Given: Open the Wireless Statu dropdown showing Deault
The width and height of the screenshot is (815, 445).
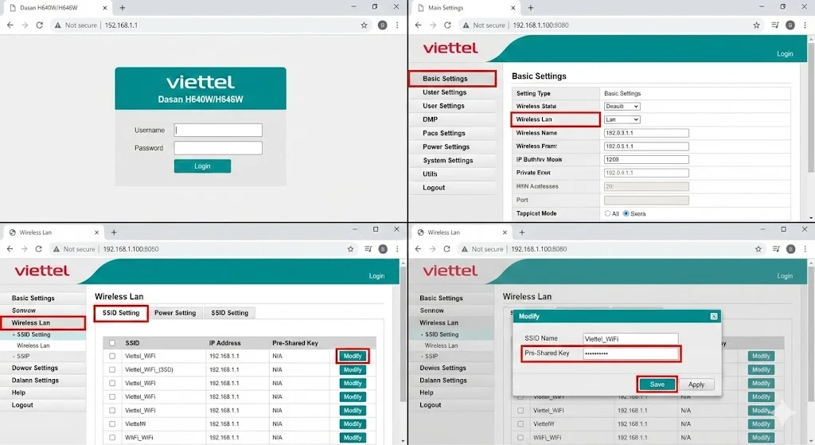Looking at the screenshot, I should pos(622,106).
